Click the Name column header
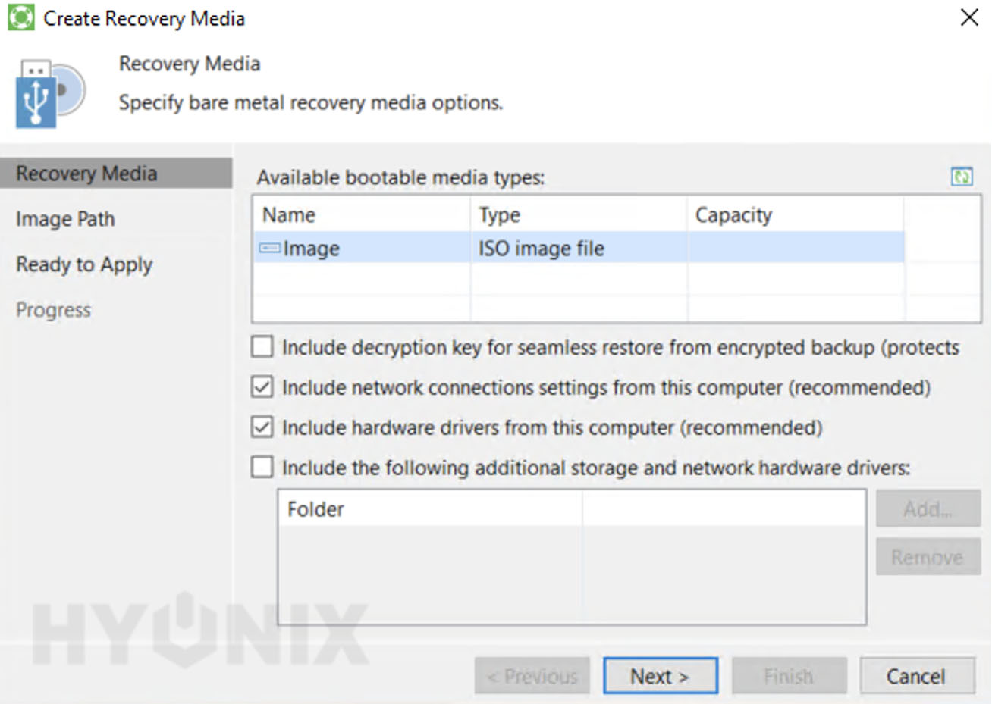Screen dimensions: 992x704 click(287, 214)
